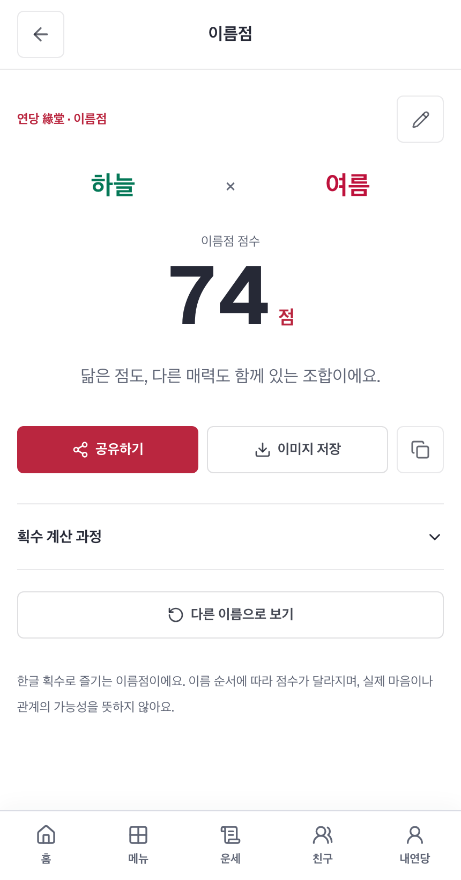Click the share icon inside 공유하기
Viewport: 461px width, 880px height.
[80, 450]
